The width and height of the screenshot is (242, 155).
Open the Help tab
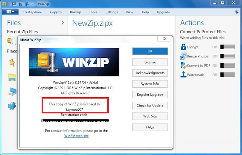[145, 12]
